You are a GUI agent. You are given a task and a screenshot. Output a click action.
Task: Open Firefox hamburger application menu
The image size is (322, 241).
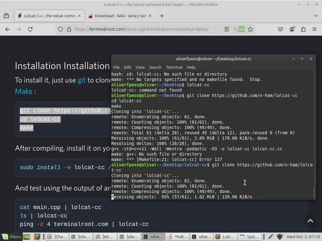click(x=314, y=29)
